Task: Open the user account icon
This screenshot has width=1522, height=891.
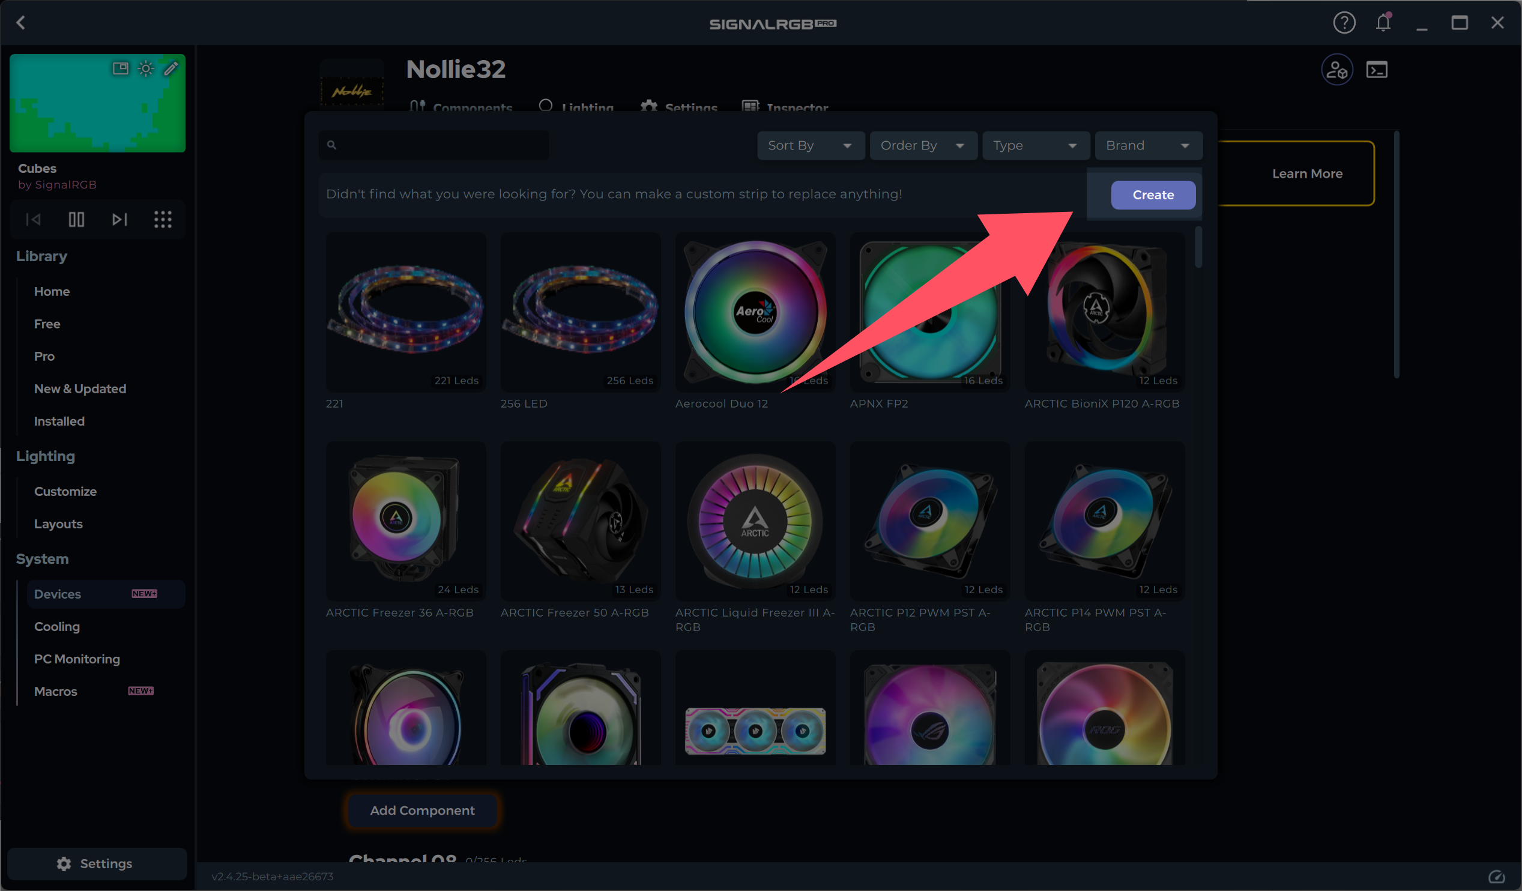Action: coord(1336,70)
